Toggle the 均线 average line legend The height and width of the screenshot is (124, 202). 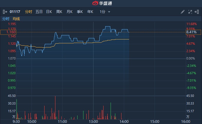coord(16,19)
